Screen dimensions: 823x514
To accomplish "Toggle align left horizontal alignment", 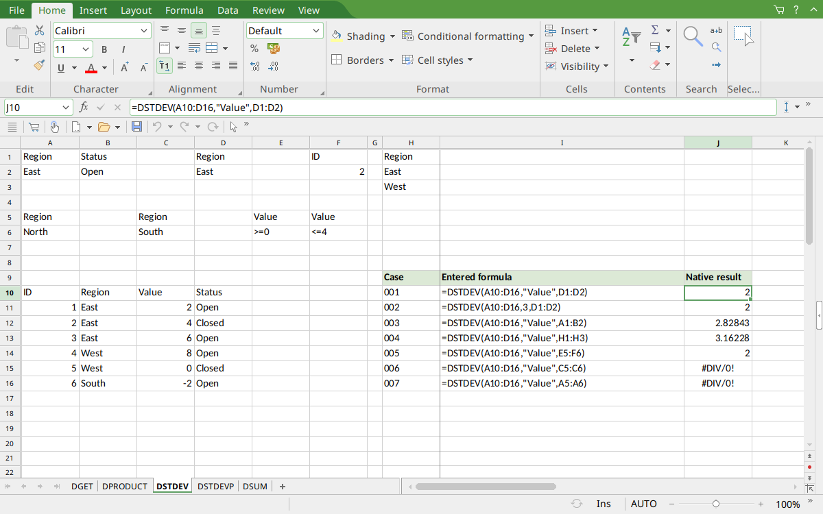I will [182, 66].
